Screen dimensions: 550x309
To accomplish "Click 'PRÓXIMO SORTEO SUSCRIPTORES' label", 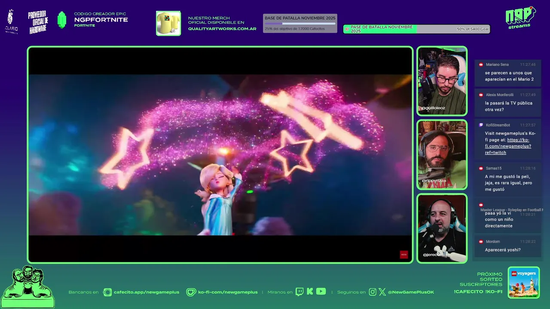I will 481,279.
